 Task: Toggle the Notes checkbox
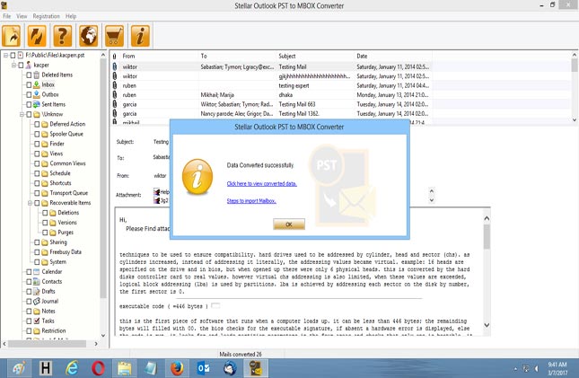29,312
